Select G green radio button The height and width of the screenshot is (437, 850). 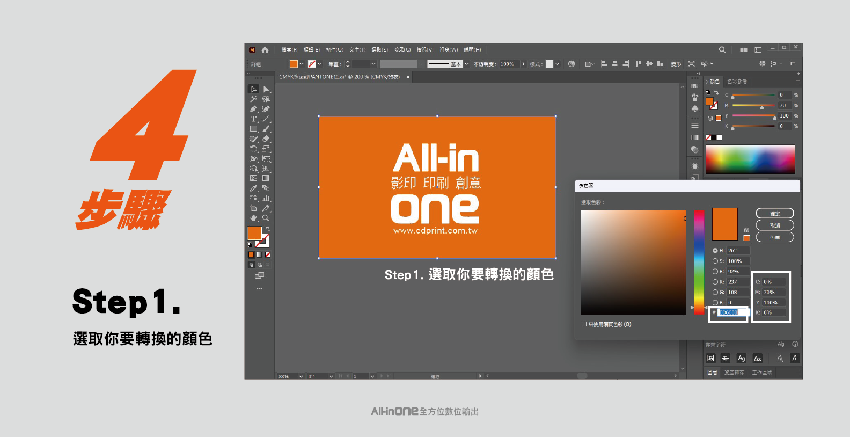[x=715, y=292]
